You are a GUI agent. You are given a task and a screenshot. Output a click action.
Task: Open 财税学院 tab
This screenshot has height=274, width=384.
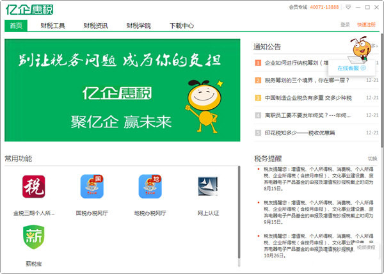[138, 26]
